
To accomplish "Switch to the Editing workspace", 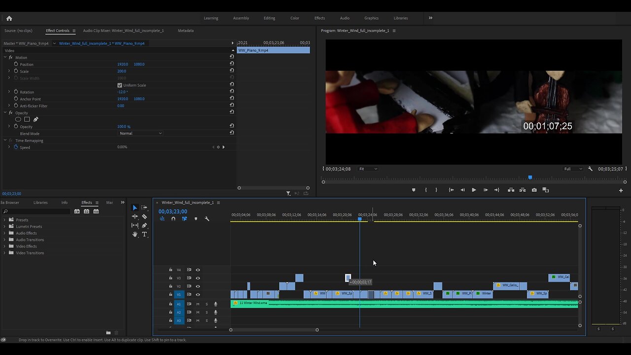I will 269,18.
